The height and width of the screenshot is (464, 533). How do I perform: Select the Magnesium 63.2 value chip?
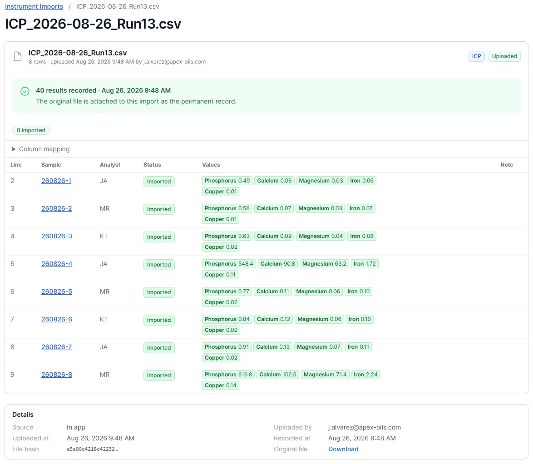(x=324, y=264)
